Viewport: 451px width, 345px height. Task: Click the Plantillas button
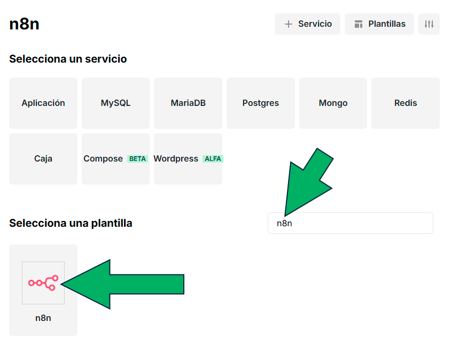pyautogui.click(x=379, y=24)
